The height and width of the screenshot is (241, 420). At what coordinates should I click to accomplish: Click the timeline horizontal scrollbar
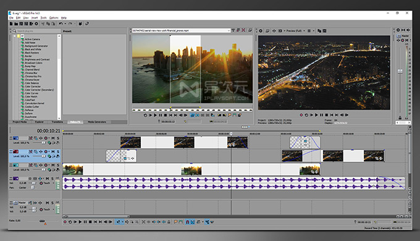point(98,216)
